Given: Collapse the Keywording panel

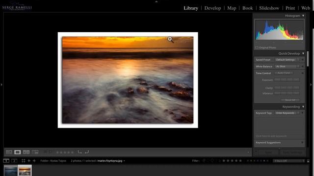Looking at the screenshot, I should coord(303,107).
